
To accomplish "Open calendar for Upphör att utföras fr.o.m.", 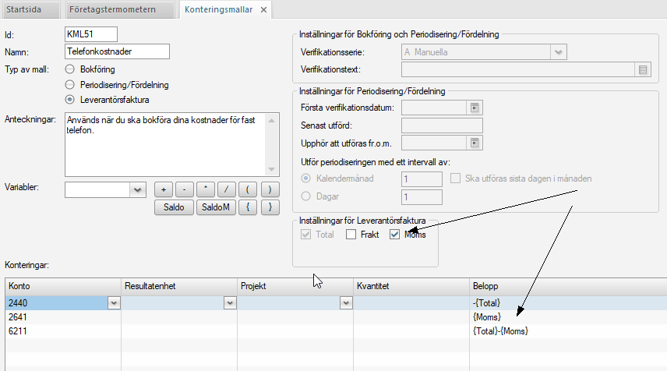I will pos(475,143).
